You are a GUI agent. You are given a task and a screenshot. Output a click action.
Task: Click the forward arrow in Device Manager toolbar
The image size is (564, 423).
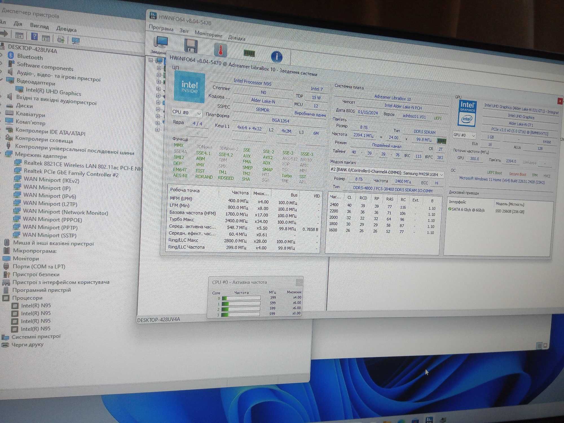click(4, 34)
